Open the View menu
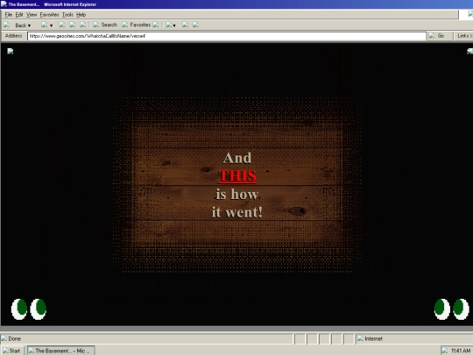This screenshot has width=473, height=355. coord(32,15)
